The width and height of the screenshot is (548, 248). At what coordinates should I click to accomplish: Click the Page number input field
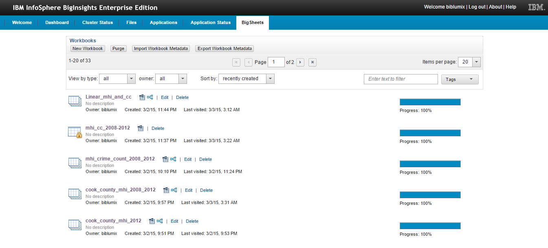276,62
